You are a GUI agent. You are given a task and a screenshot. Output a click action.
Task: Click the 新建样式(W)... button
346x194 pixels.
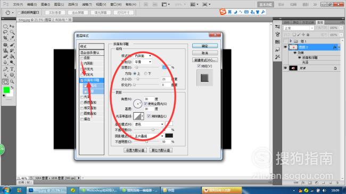pos(205,60)
